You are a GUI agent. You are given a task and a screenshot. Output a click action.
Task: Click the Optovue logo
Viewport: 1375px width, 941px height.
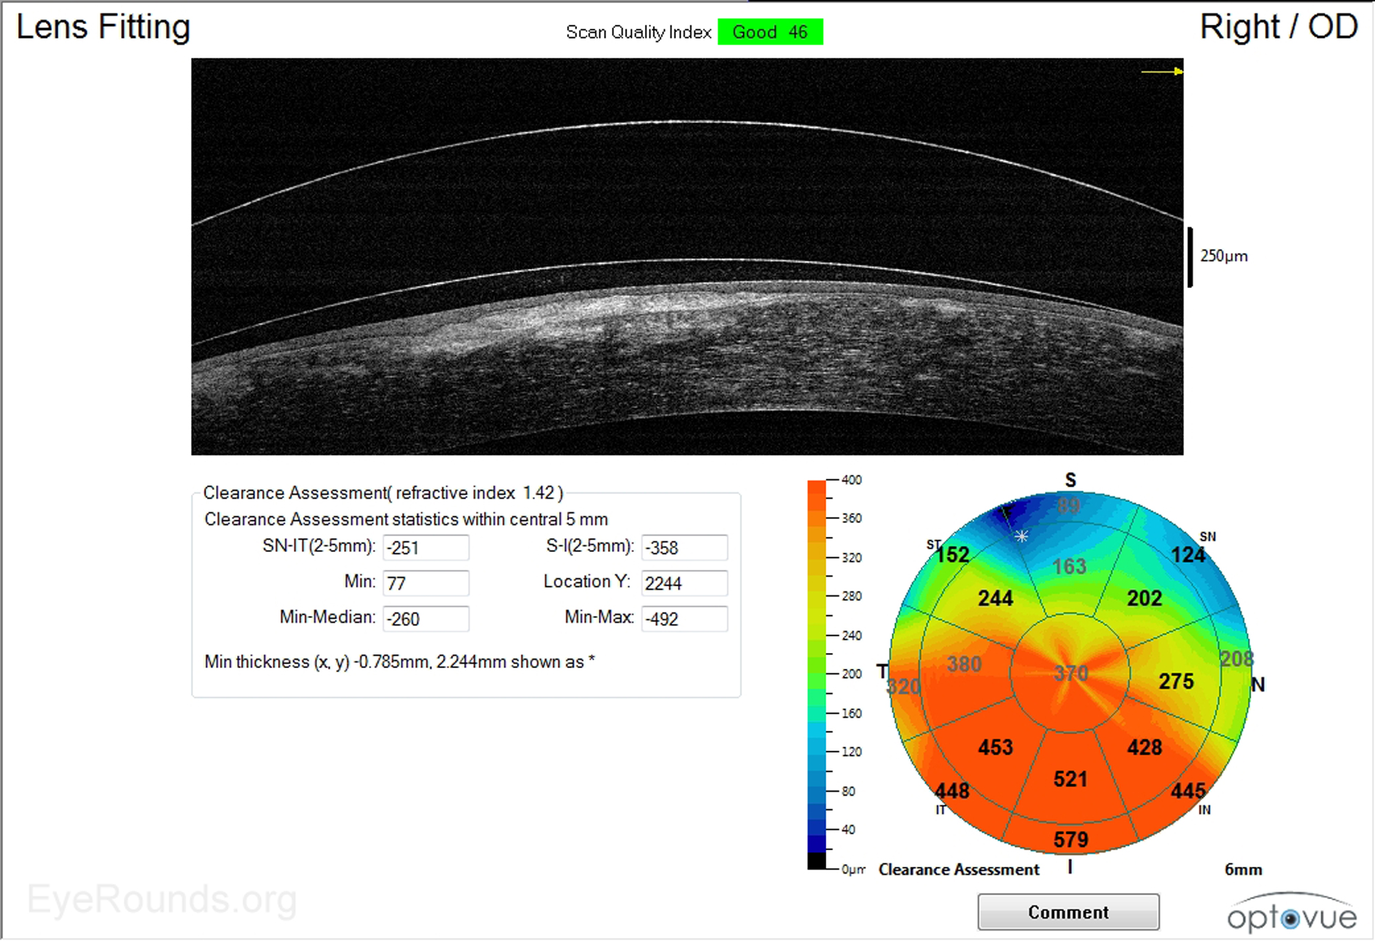(x=1292, y=913)
